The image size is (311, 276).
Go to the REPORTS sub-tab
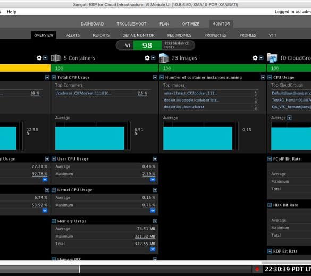[101, 35]
